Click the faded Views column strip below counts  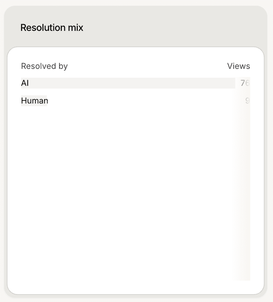pyautogui.click(x=243, y=193)
